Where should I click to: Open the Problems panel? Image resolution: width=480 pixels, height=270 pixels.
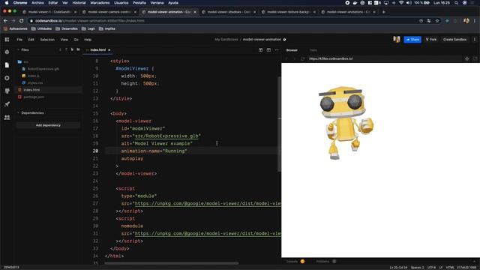322,262
